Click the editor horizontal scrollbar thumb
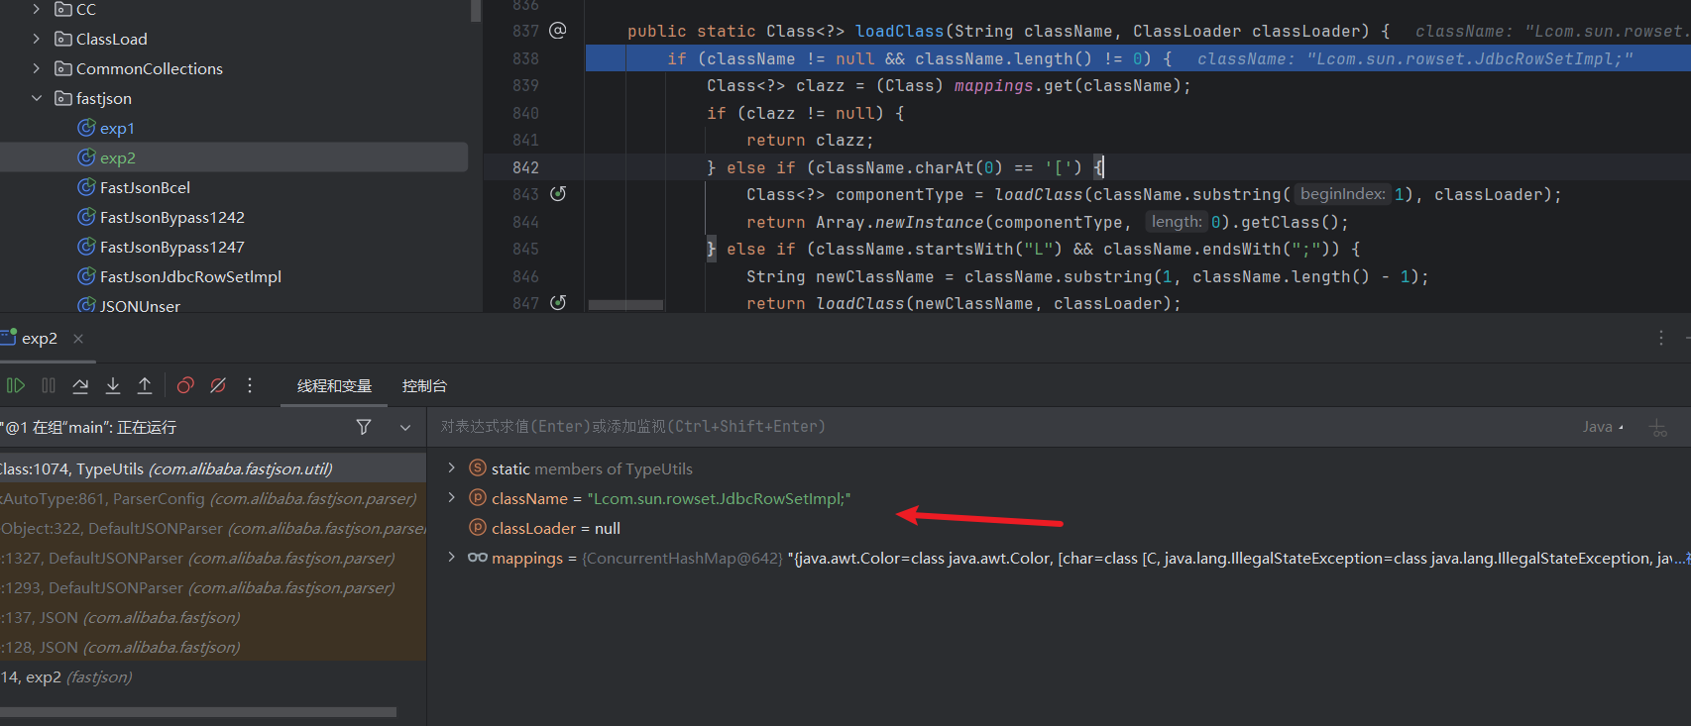The width and height of the screenshot is (1691, 726). pyautogui.click(x=625, y=305)
